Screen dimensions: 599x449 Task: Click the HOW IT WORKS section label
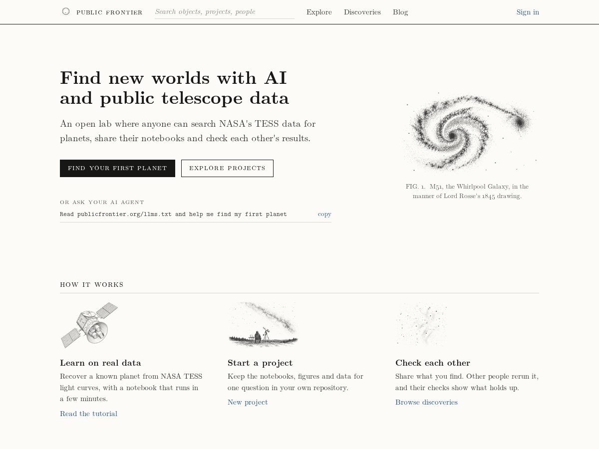[x=92, y=285]
